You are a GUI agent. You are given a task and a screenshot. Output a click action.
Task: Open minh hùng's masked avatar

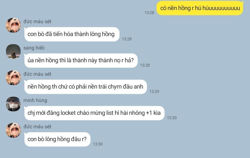tap(13, 104)
